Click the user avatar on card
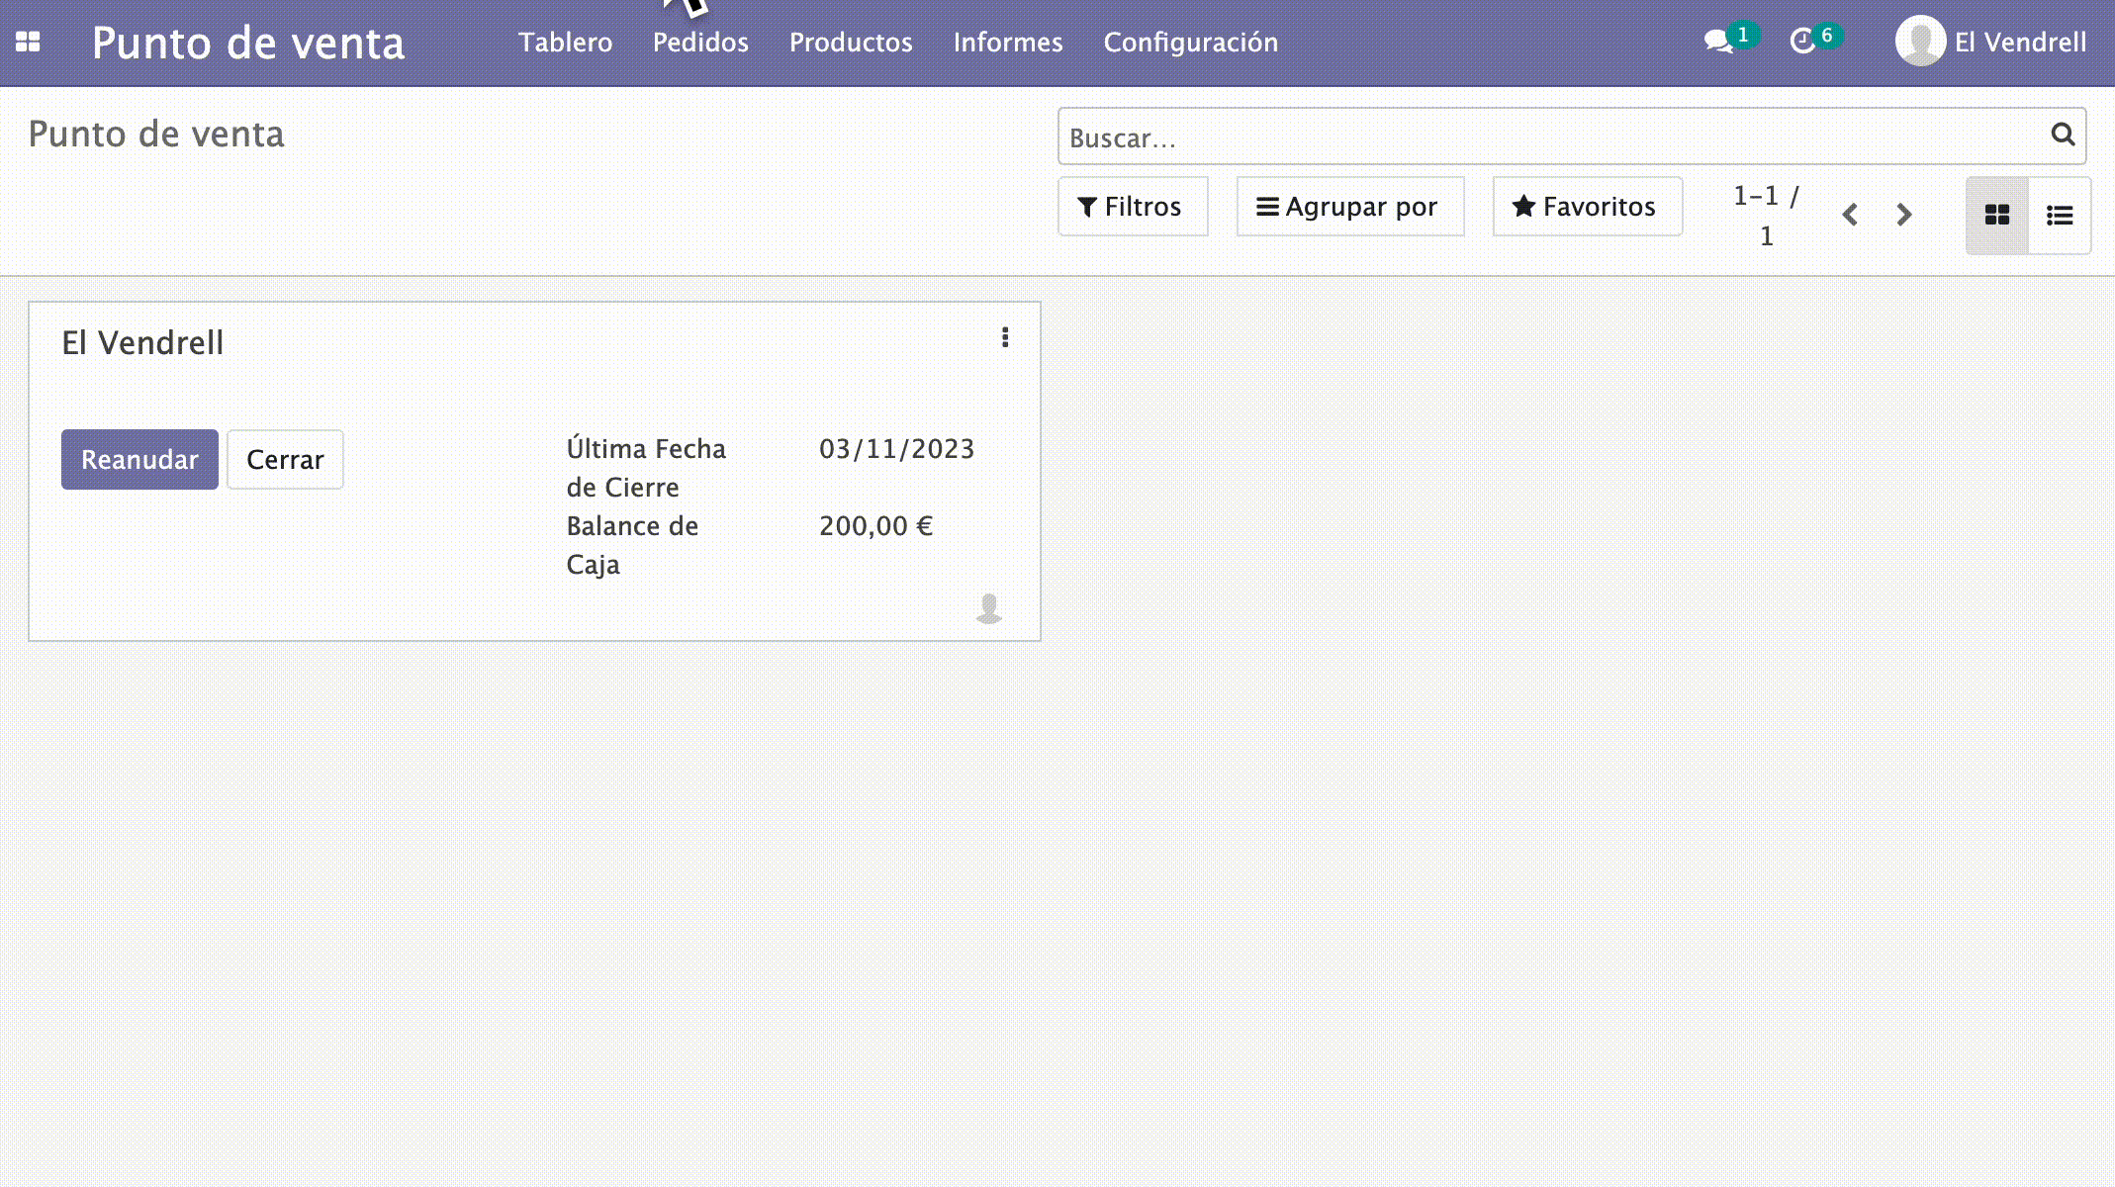Viewport: 2115px width, 1187px height. (988, 608)
